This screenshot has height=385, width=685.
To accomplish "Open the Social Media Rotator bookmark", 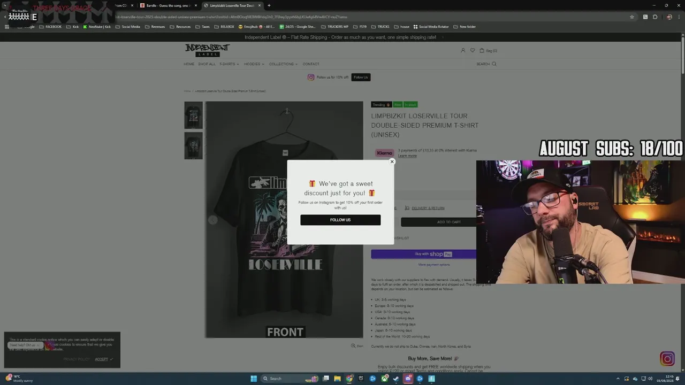I will [x=431, y=27].
